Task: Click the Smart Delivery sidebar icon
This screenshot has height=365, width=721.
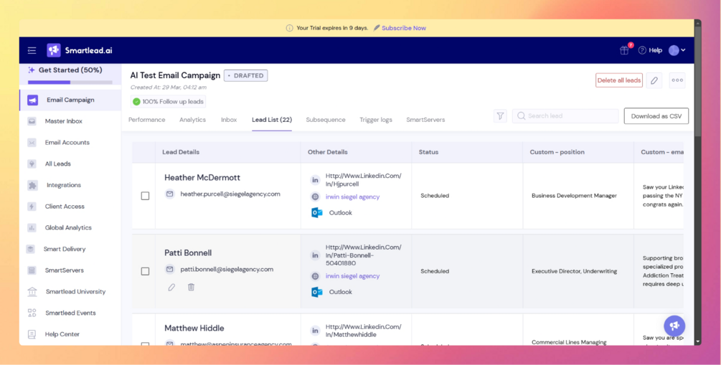Action: point(30,249)
